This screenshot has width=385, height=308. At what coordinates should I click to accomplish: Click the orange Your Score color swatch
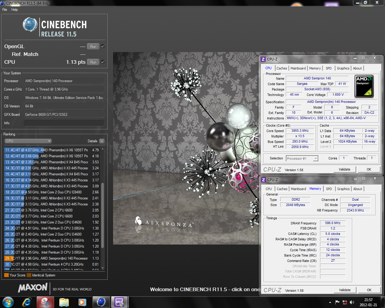(6, 275)
